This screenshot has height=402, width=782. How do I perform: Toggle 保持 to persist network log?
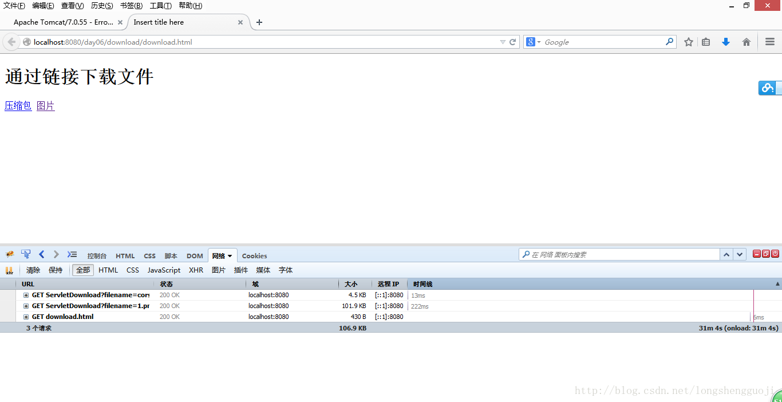[56, 270]
